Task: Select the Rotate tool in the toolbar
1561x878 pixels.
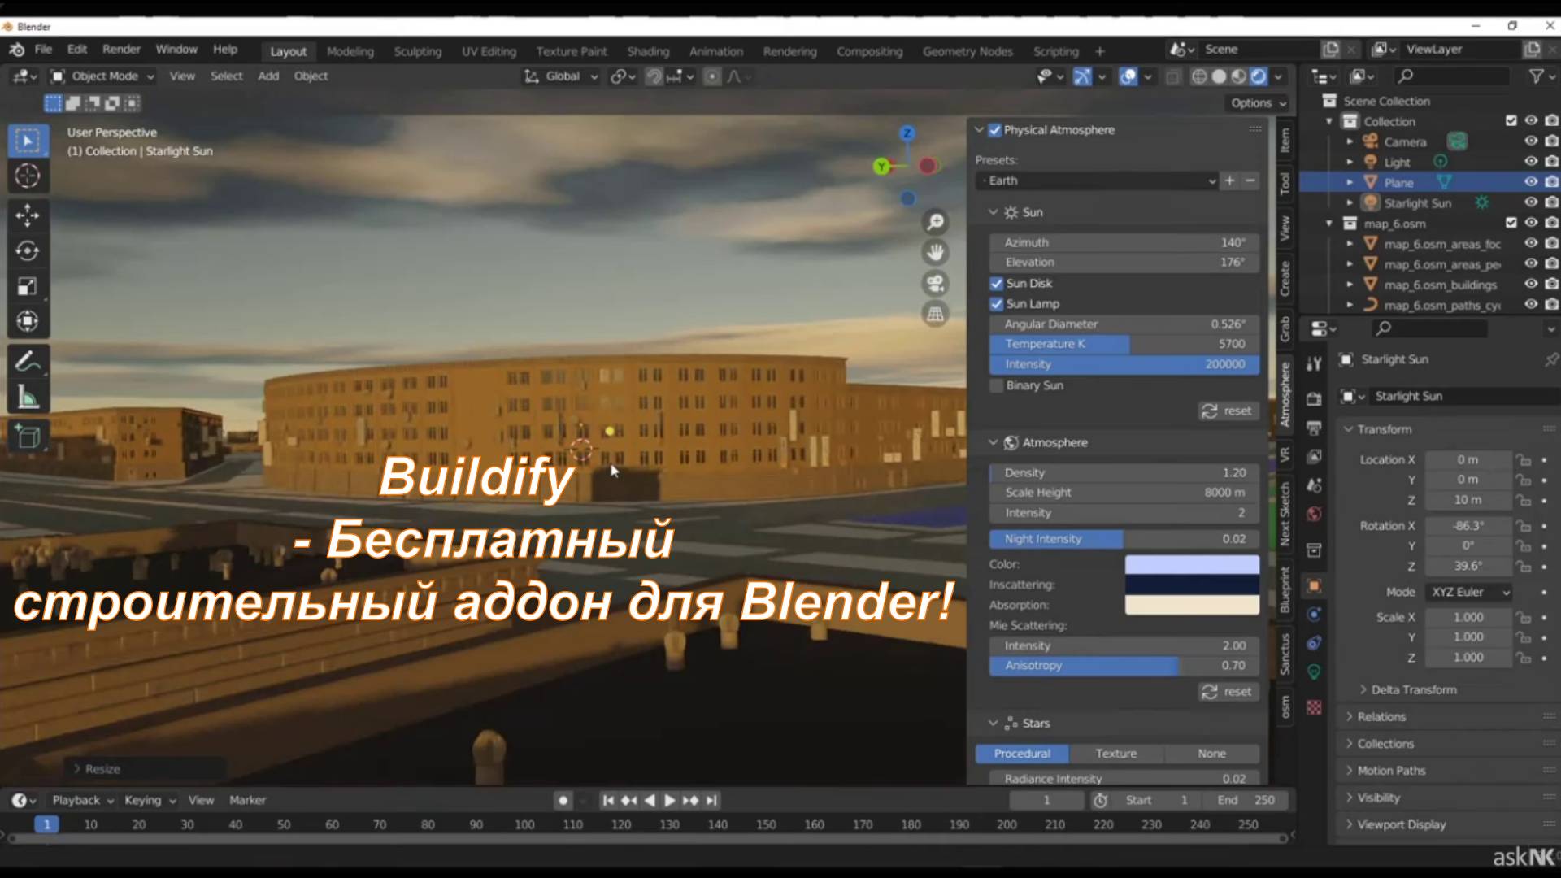Action: (x=27, y=251)
